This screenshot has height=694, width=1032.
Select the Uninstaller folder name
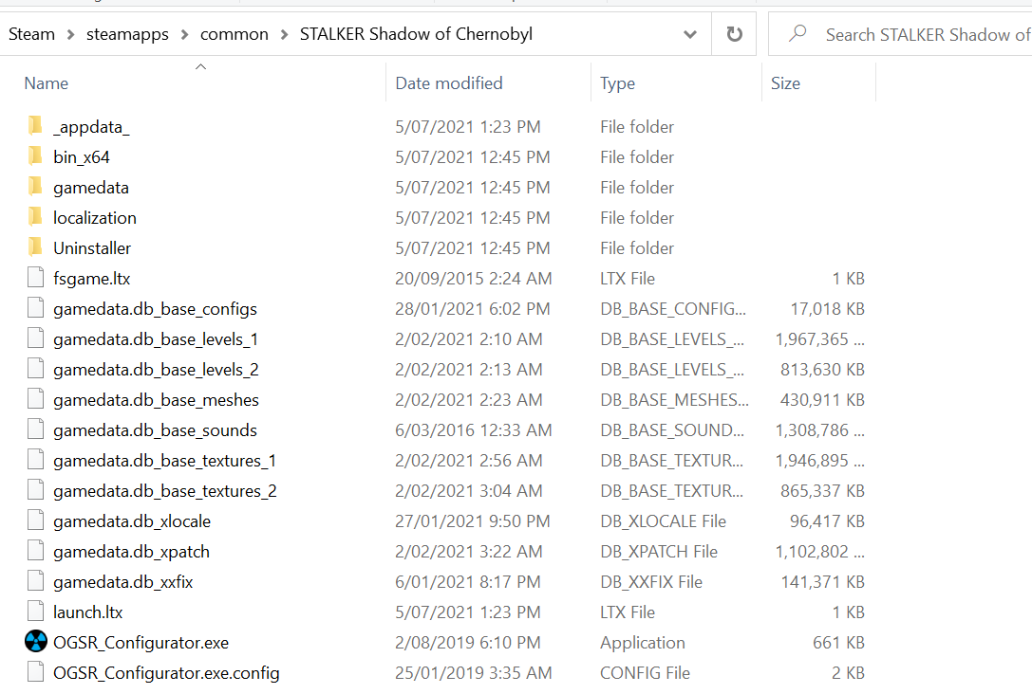tap(92, 247)
